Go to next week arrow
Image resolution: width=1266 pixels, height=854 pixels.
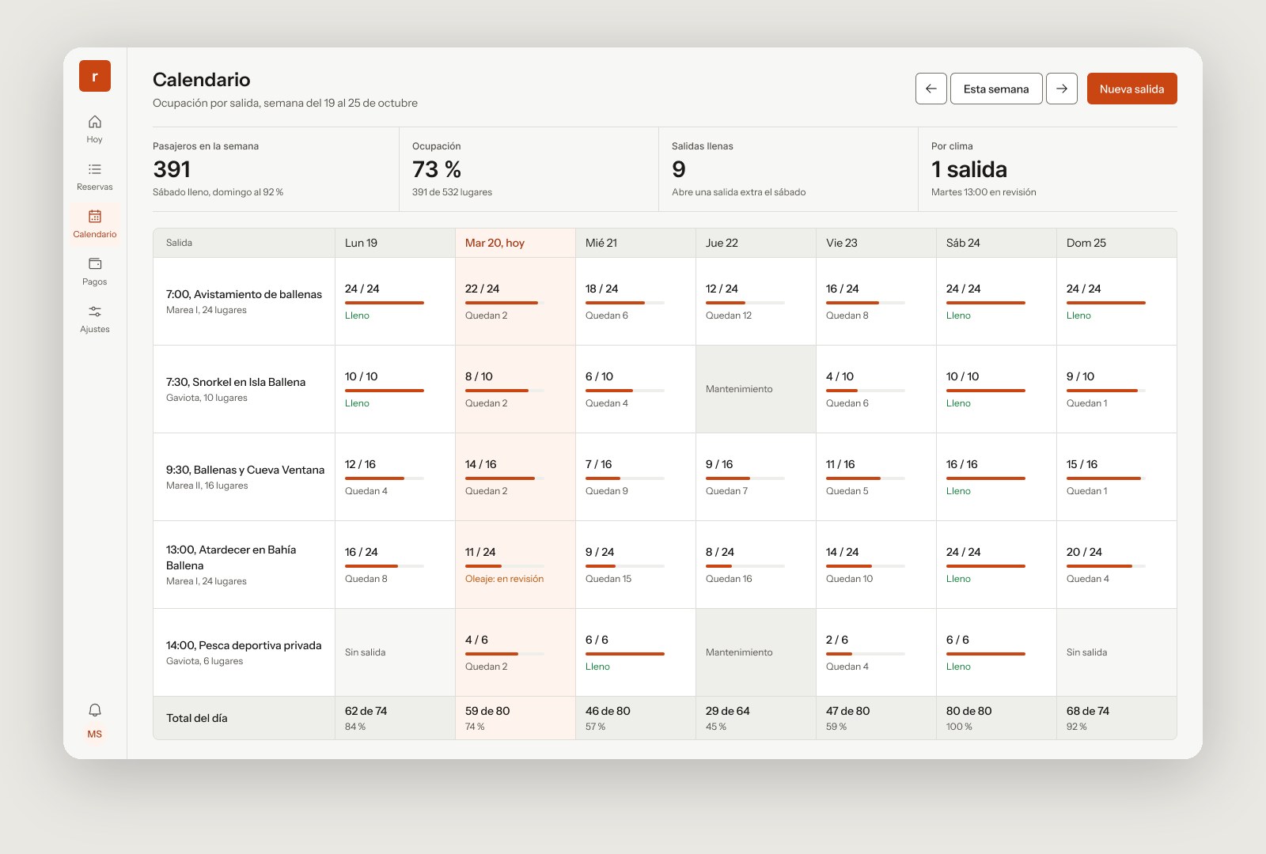1062,89
